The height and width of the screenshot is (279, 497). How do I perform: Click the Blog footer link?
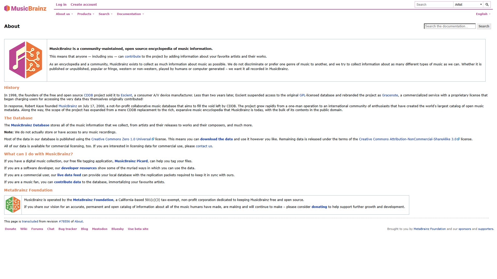click(x=84, y=229)
